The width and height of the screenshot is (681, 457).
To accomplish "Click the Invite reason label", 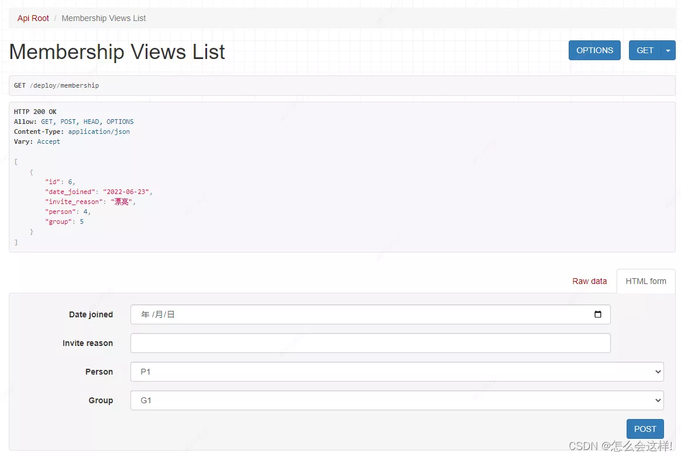I will [x=88, y=343].
